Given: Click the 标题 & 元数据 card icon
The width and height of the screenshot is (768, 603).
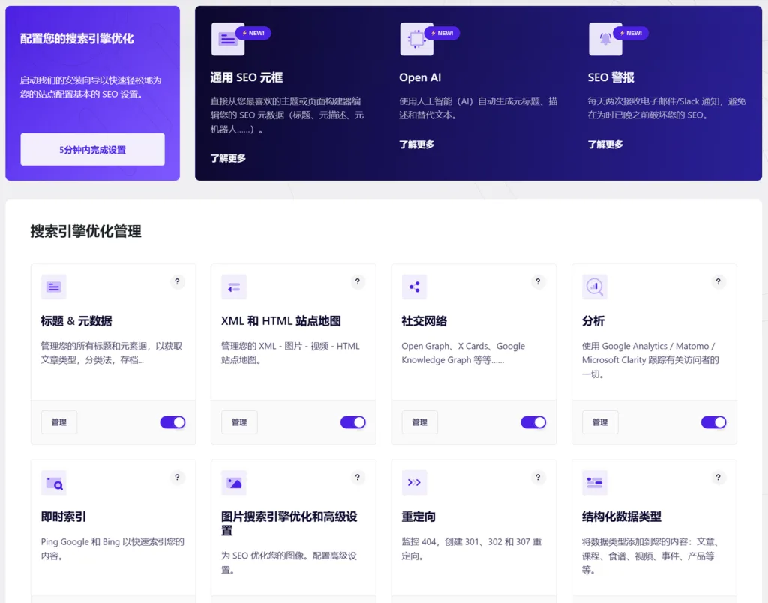Looking at the screenshot, I should click(x=53, y=286).
